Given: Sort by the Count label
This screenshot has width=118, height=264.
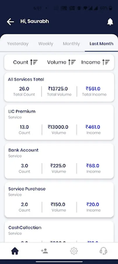Looking at the screenshot, I should pos(21,62).
